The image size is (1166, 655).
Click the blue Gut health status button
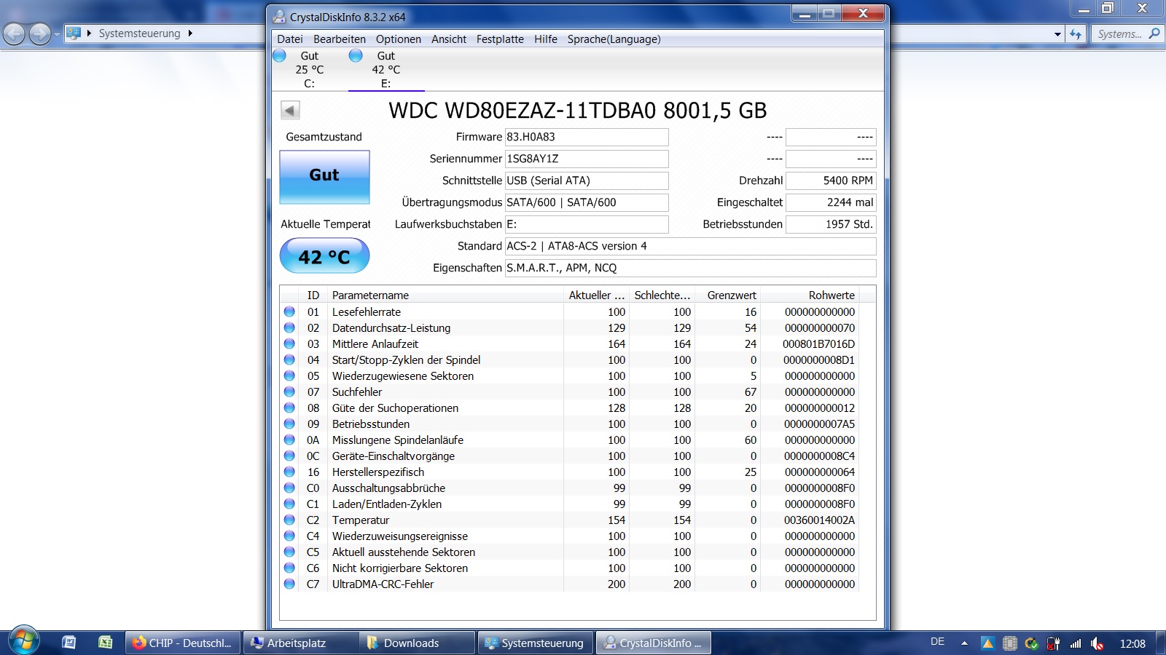point(324,176)
